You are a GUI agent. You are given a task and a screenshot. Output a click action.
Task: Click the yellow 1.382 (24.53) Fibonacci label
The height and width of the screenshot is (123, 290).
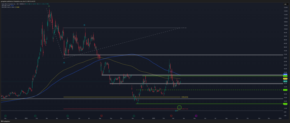coord(184,97)
